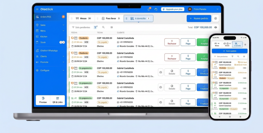Expand the Pizza Planeta account dropdown arrow
The height and width of the screenshot is (133, 263).
(x=218, y=9)
